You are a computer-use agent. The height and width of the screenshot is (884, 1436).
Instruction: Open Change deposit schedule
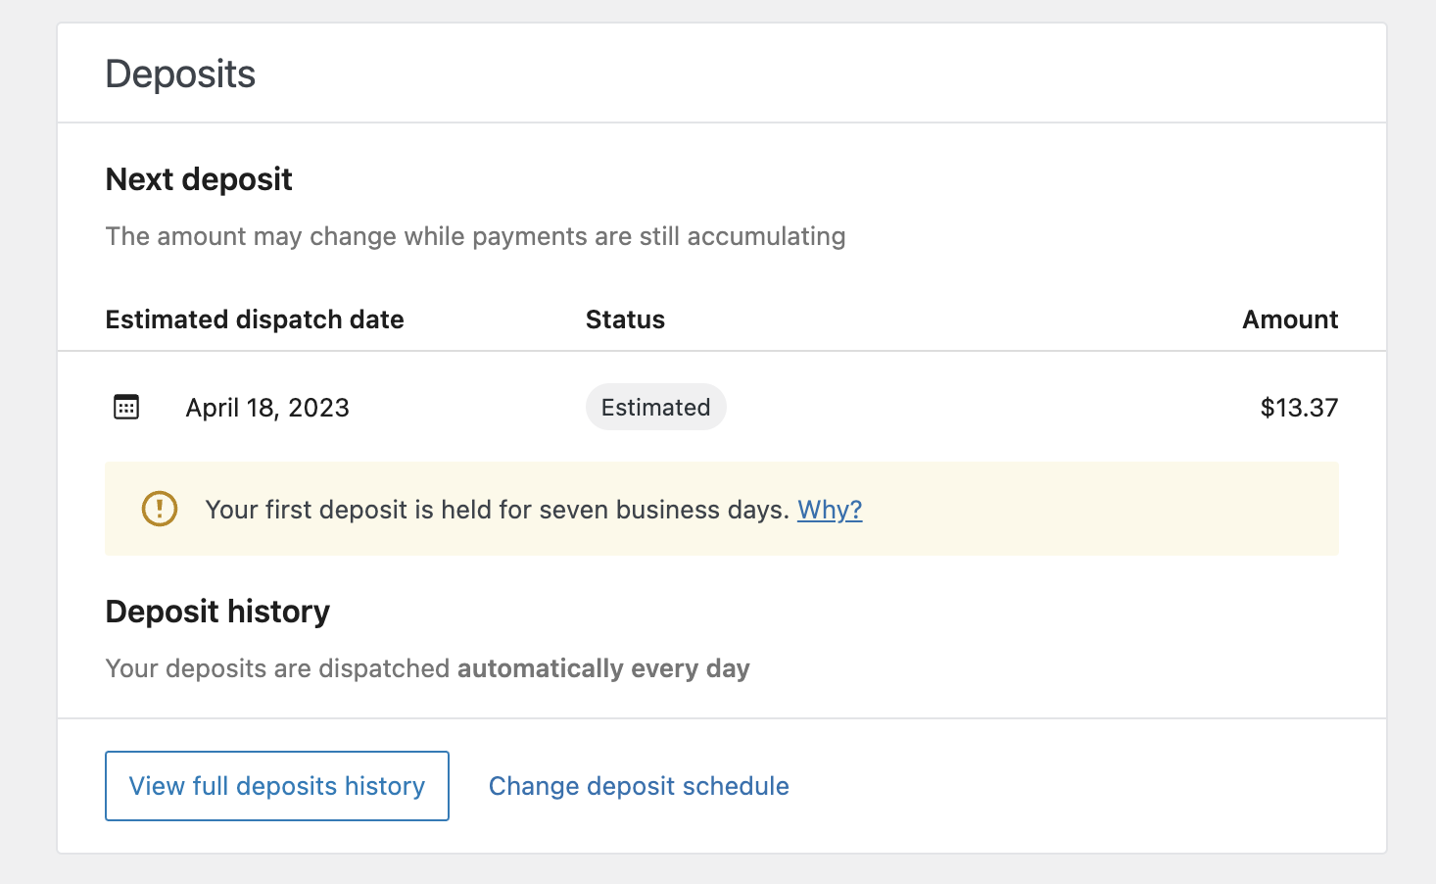[x=638, y=785]
